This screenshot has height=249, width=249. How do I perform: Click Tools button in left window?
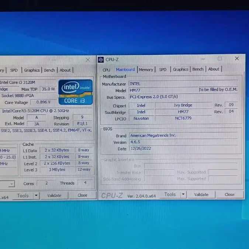click(23, 196)
